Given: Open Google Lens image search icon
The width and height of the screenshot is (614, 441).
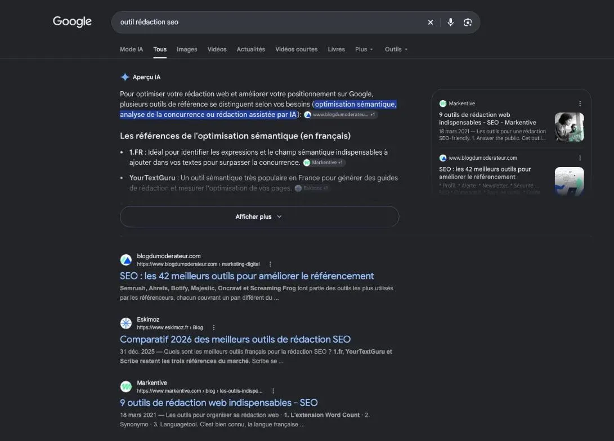Looking at the screenshot, I should coord(468,22).
